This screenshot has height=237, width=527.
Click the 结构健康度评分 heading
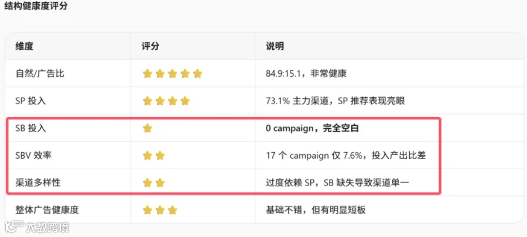point(36,6)
